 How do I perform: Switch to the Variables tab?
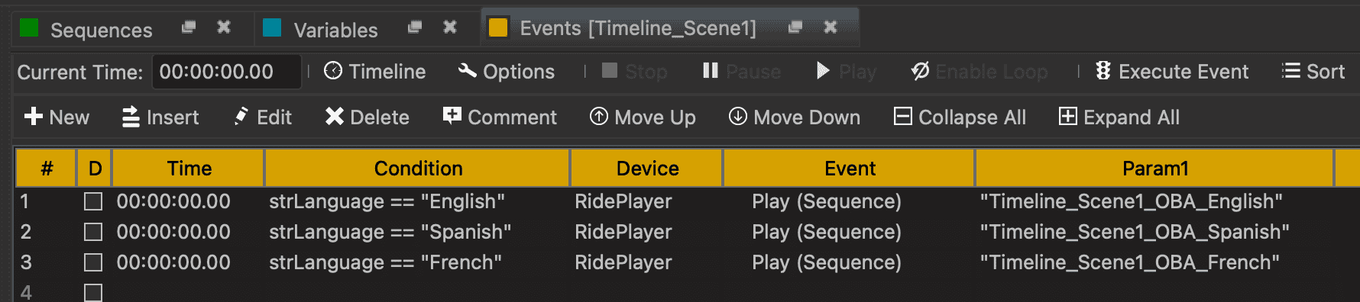point(320,29)
